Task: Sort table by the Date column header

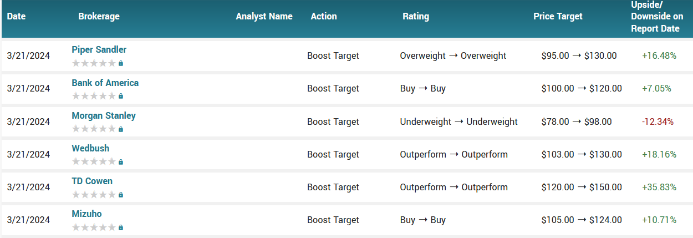Action: pos(17,16)
